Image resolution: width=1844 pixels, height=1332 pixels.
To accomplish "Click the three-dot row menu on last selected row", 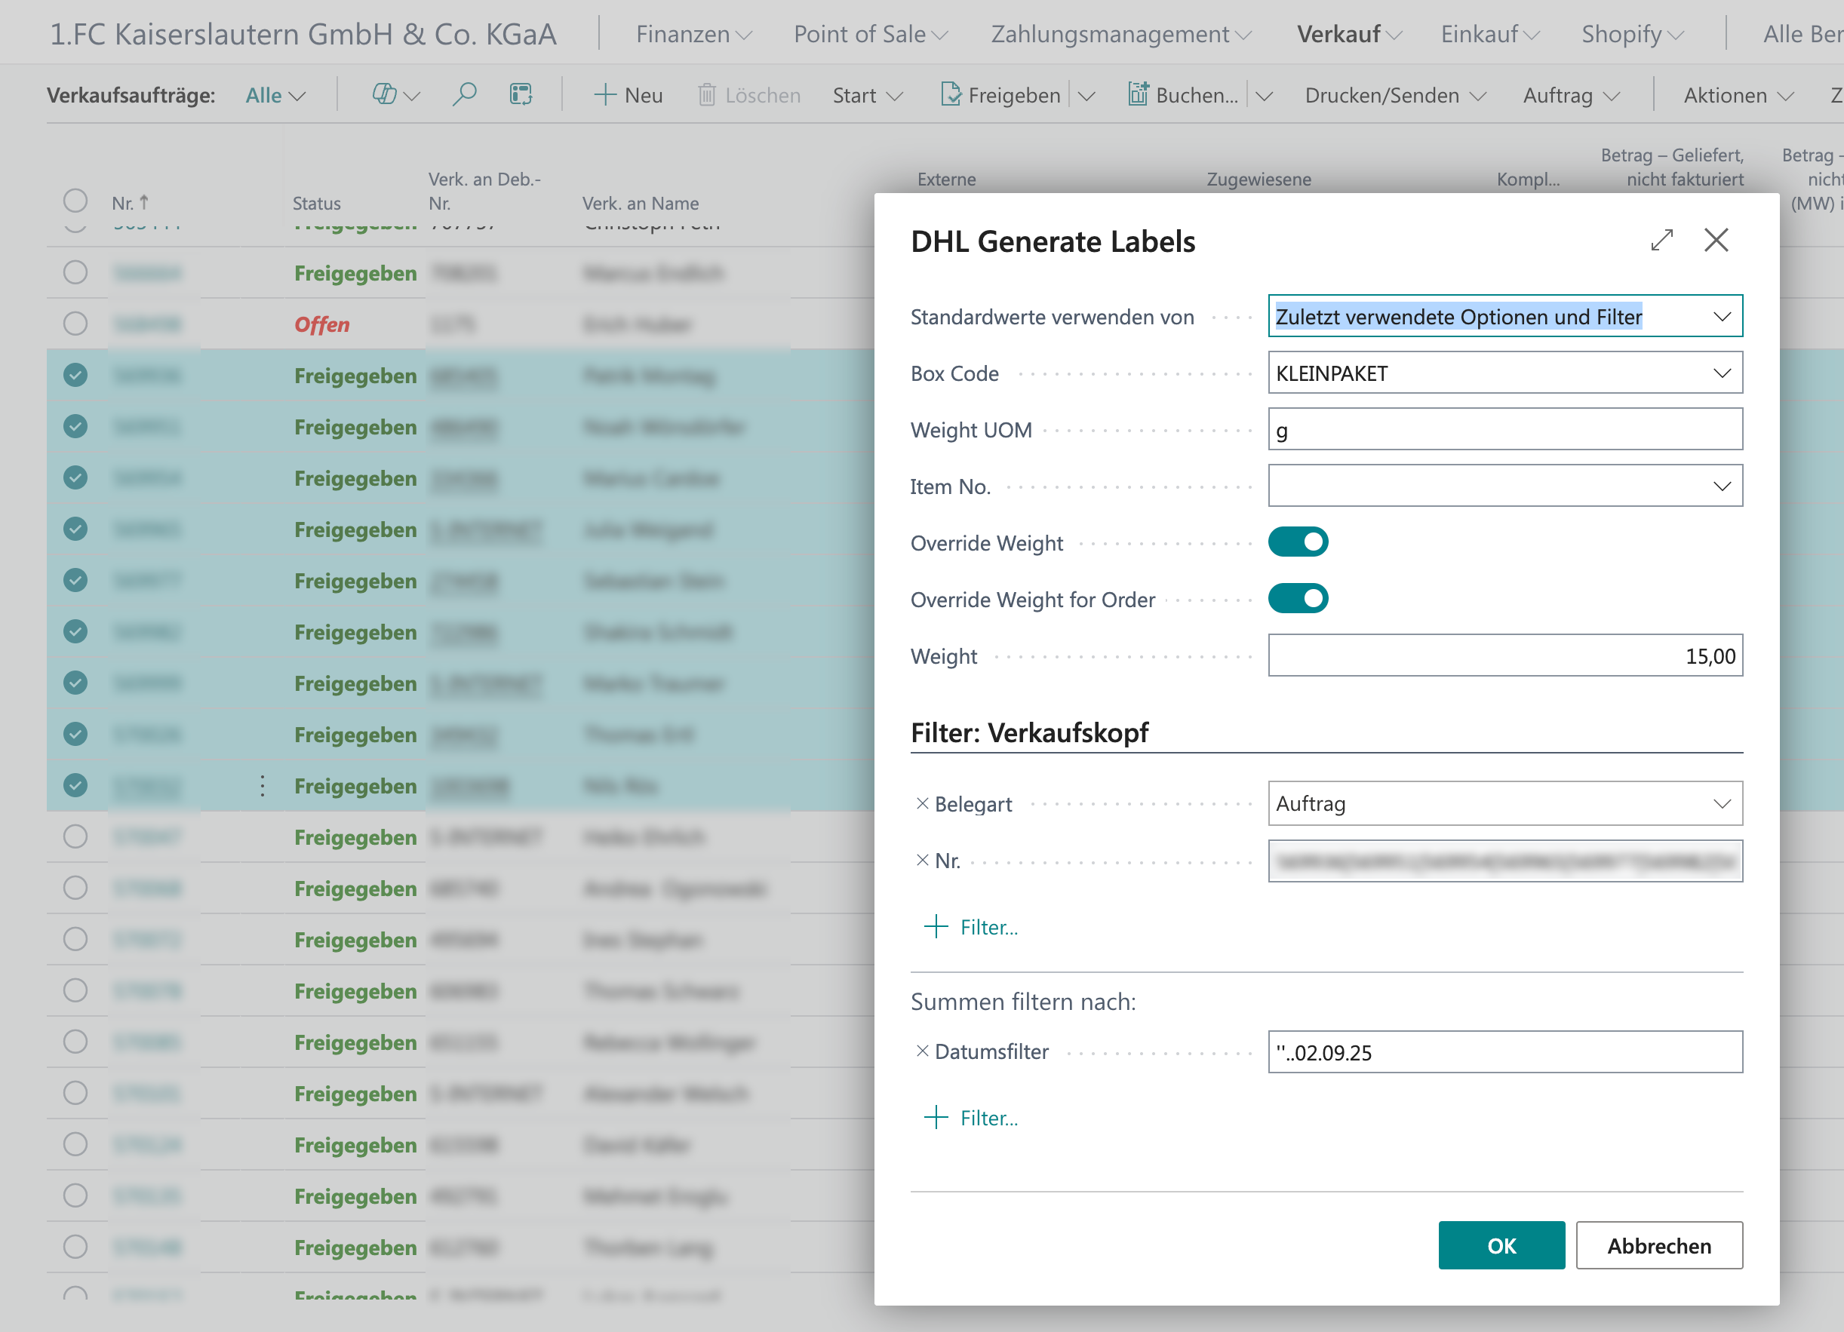I will tap(262, 786).
